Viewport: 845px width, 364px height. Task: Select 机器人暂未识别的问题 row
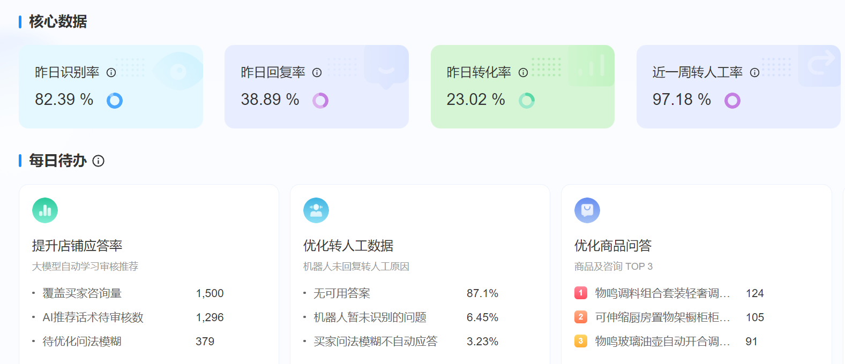pos(401,317)
